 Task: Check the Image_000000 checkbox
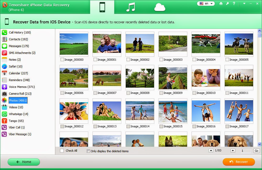[62, 60]
